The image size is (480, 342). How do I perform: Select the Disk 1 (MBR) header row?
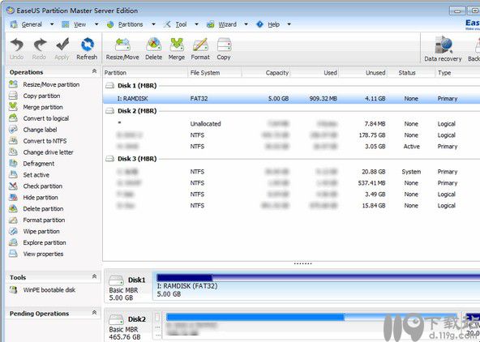pyautogui.click(x=291, y=86)
